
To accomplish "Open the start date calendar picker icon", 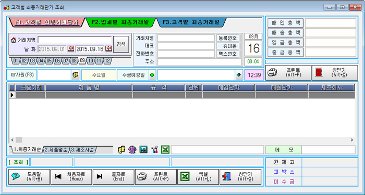I will click(71, 48).
